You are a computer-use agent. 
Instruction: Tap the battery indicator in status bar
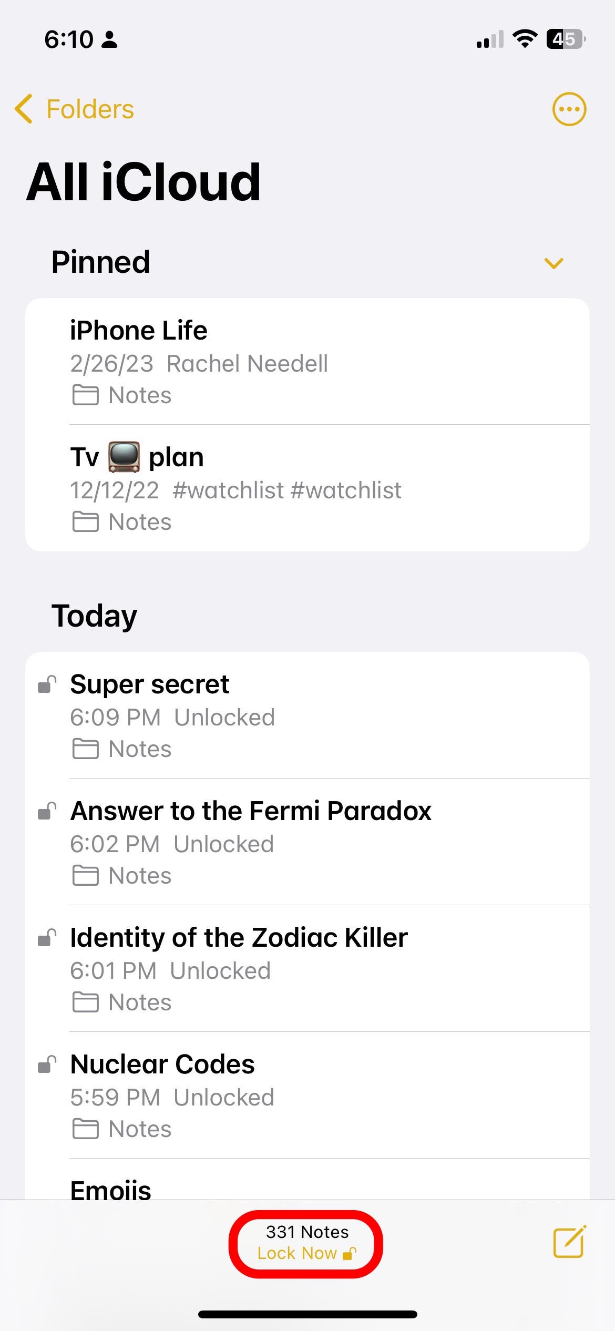pos(566,39)
